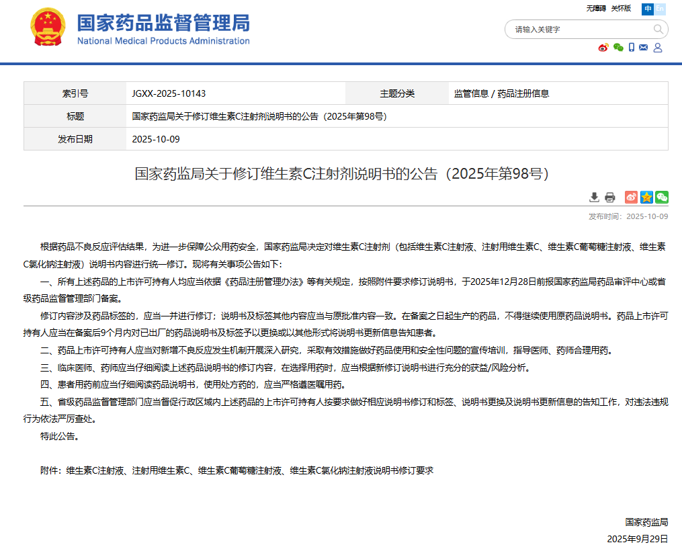
Task: Open the header Weibo icon
Action: tap(603, 48)
